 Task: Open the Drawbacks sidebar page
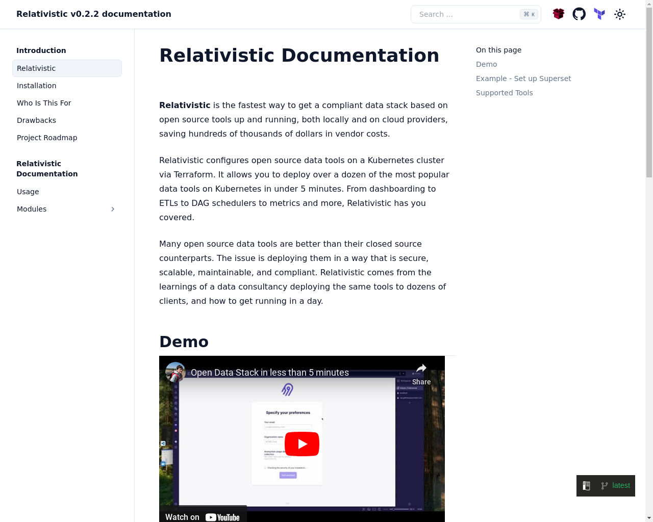pos(67,120)
